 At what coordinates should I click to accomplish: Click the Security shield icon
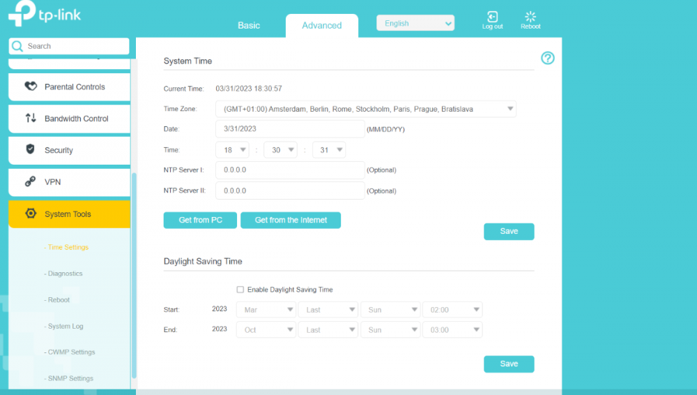[31, 149]
